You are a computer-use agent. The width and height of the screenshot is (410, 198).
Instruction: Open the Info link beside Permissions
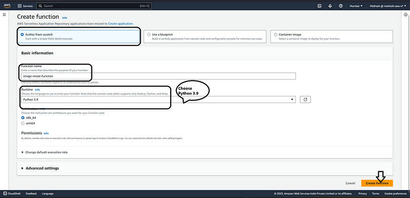(x=46, y=133)
